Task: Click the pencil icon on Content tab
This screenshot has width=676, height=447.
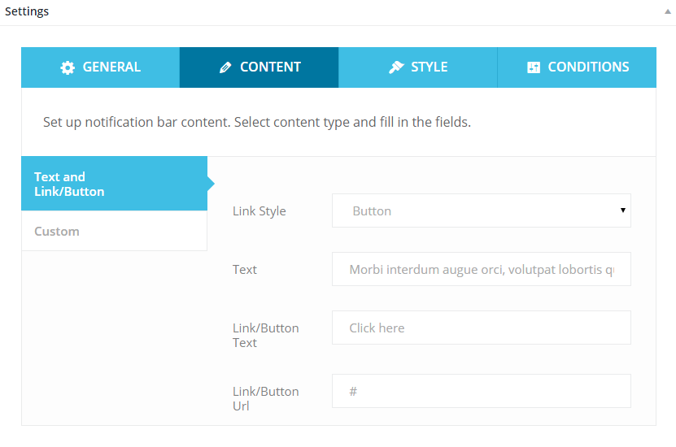Action: tap(225, 67)
